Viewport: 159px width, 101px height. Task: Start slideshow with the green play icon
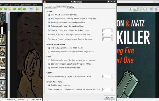(x=38, y=9)
